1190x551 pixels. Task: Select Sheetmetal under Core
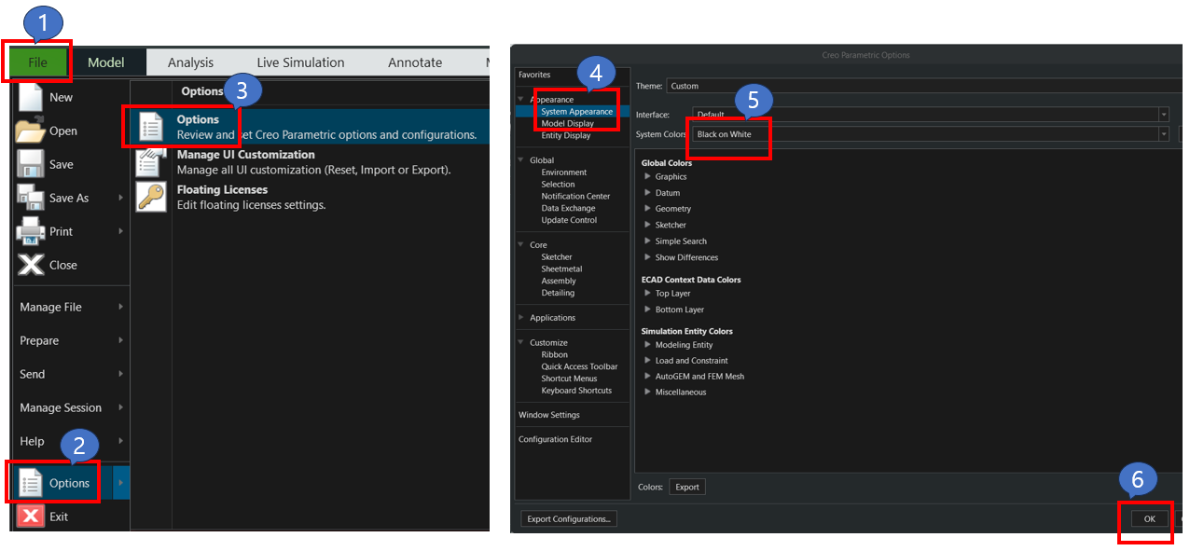pos(561,269)
